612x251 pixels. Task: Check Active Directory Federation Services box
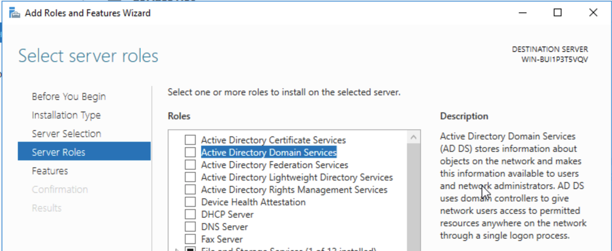[190, 164]
